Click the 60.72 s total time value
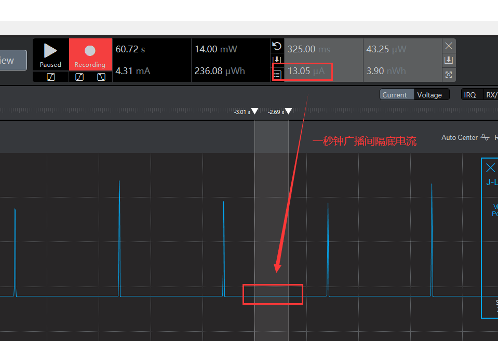The width and height of the screenshot is (498, 341). (x=130, y=49)
